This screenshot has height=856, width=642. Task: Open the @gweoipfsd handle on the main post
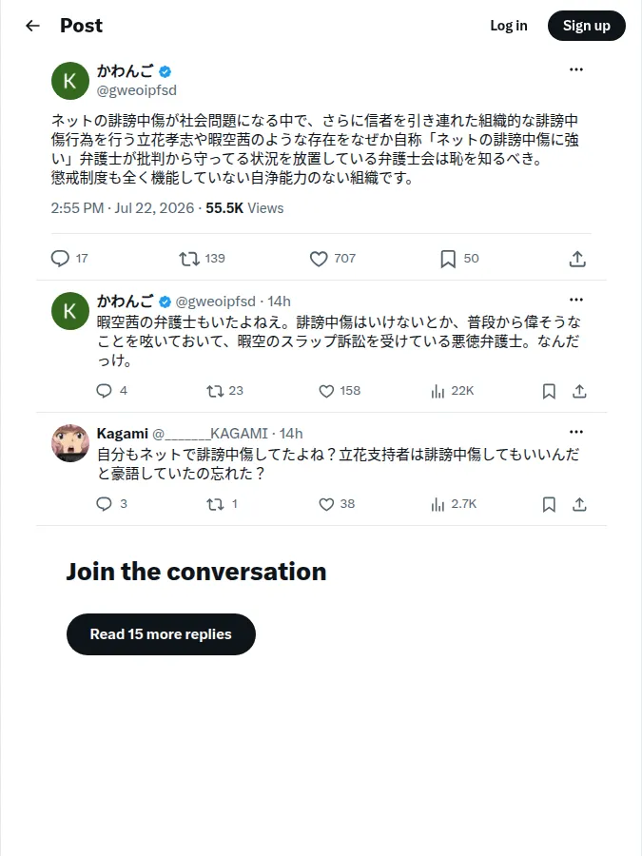point(136,90)
